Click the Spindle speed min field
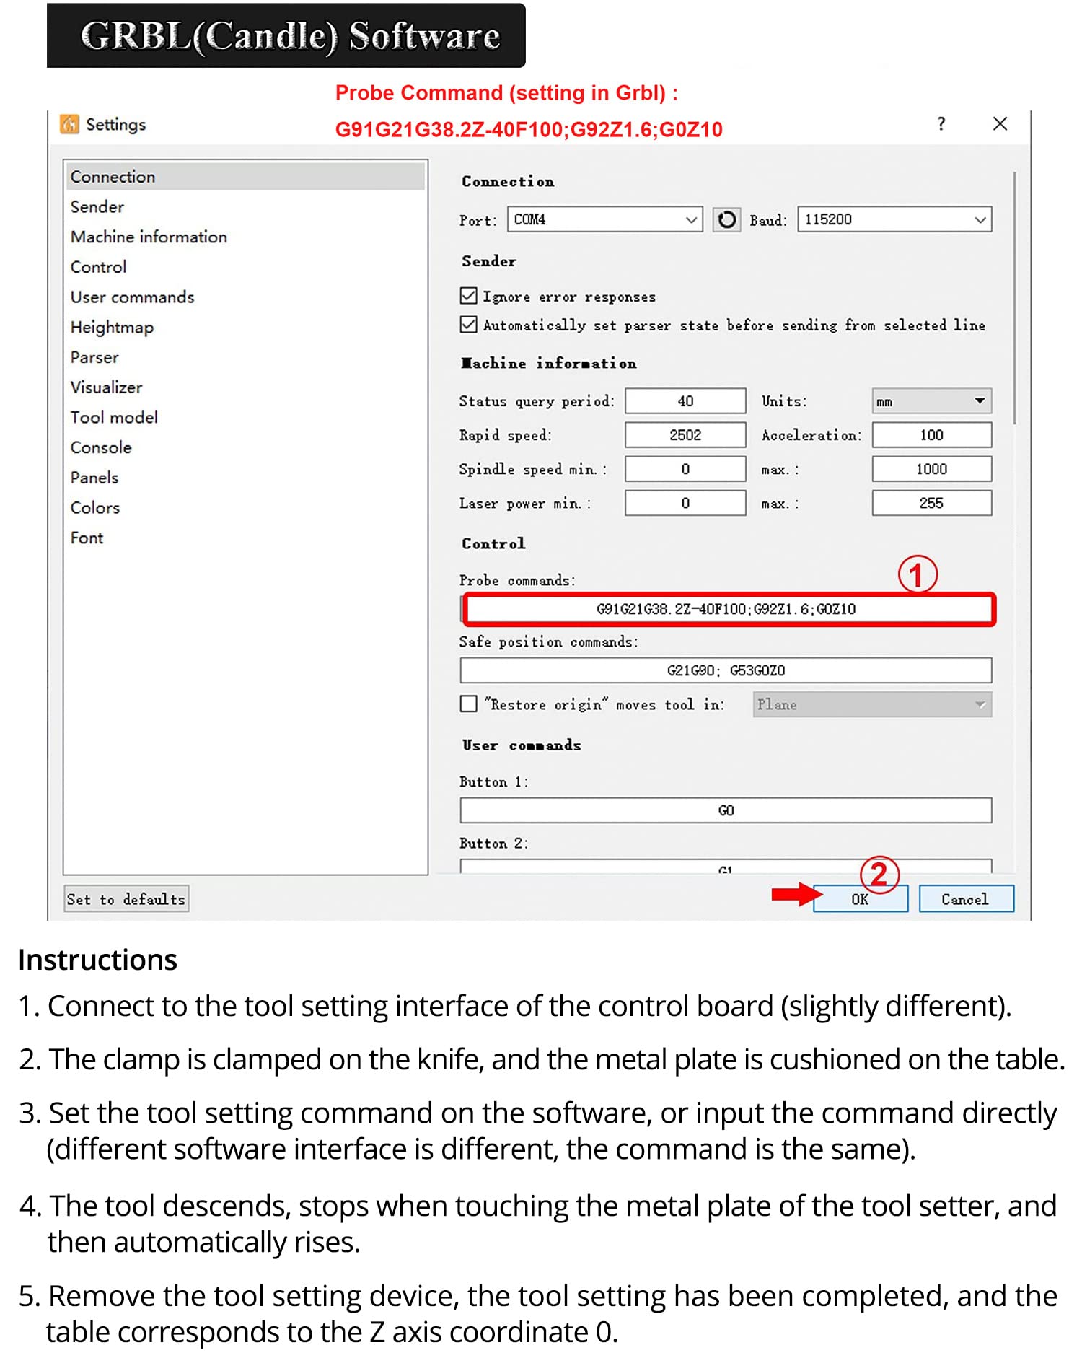This screenshot has width=1082, height=1371. coord(685,469)
